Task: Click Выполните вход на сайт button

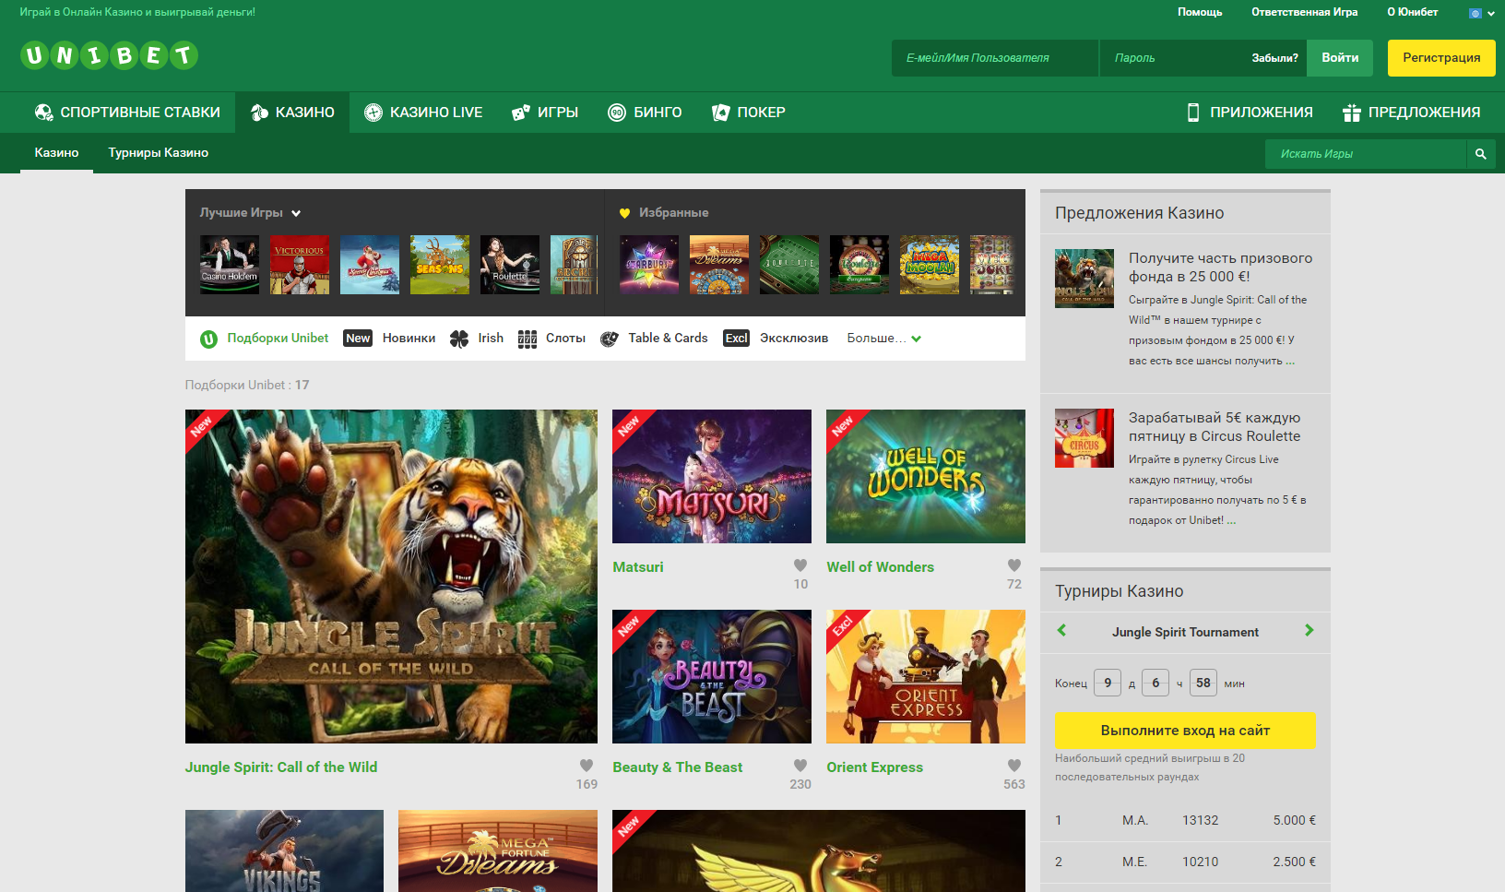Action: (x=1185, y=730)
